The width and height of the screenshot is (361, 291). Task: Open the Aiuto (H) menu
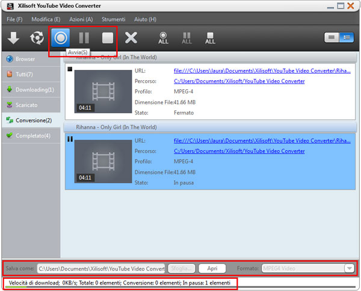pyautogui.click(x=145, y=19)
